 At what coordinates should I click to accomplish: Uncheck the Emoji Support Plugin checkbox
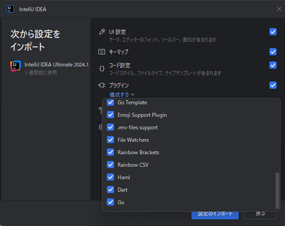tap(111, 115)
